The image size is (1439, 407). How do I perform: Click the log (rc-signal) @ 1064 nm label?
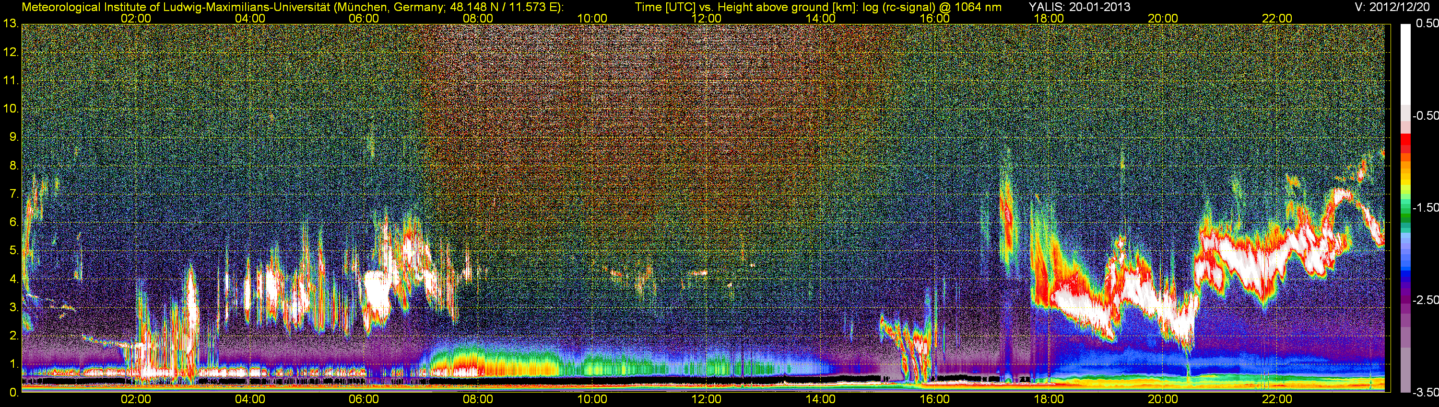932,7
